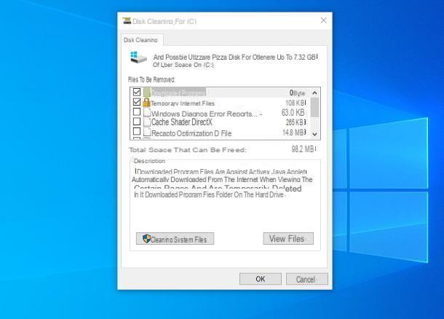Click the 0 Byte size value
Image resolution: width=444 pixels, height=319 pixels.
coord(297,93)
